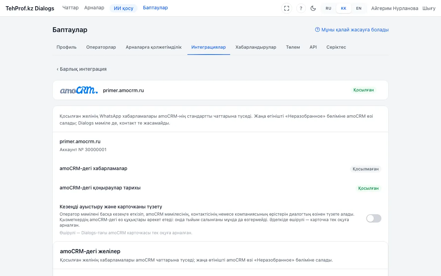Select the Интеграциялар tab
The image size is (441, 276).
[x=209, y=47]
